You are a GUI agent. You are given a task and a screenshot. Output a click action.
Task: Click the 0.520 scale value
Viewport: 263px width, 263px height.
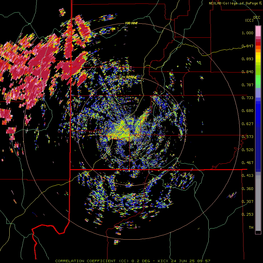(x=248, y=150)
